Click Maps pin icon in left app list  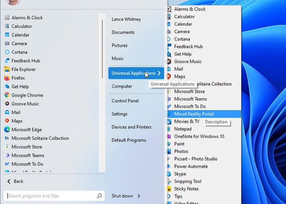coord(7,121)
